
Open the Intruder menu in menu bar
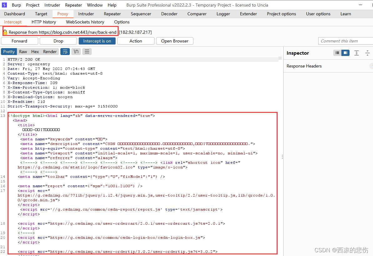52,5
